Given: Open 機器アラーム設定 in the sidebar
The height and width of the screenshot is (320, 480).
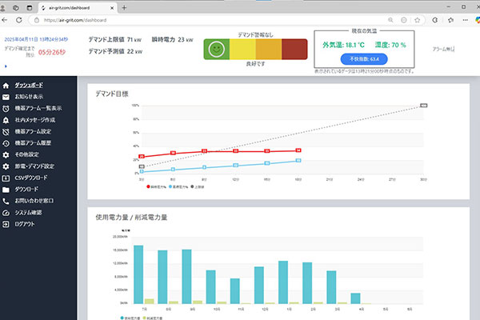Looking at the screenshot, I should pos(33,131).
